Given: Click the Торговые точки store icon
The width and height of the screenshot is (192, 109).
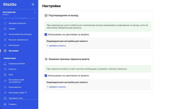Looking at the screenshot, I should click(5, 98).
